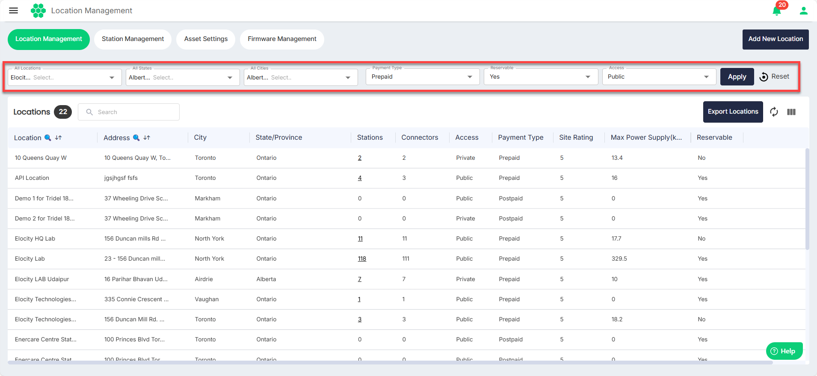Click the vertical table scrollbar
817x376 pixels.
[807, 199]
